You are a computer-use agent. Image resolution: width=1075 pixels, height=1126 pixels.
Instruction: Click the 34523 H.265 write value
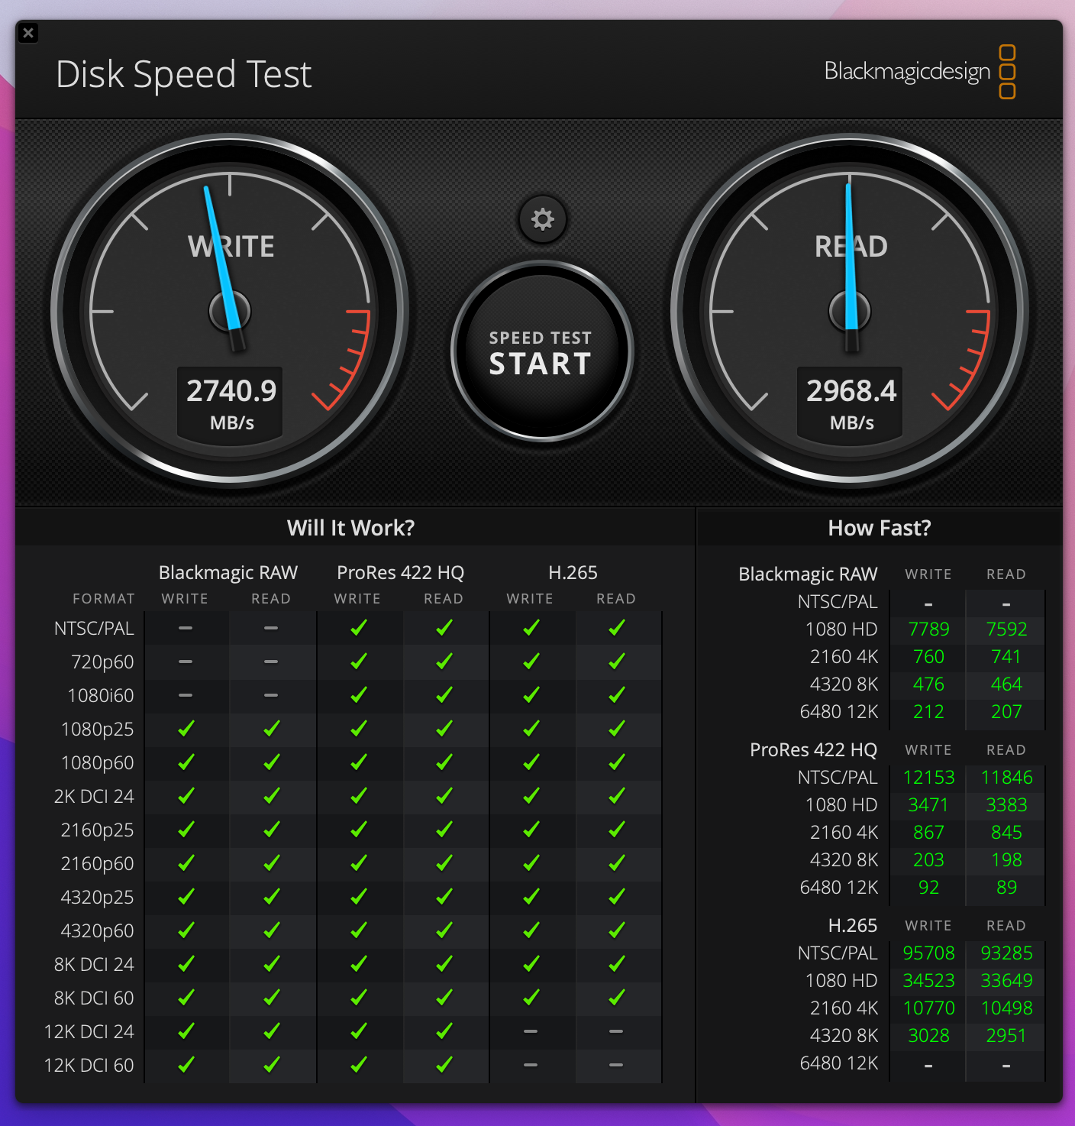click(x=929, y=981)
